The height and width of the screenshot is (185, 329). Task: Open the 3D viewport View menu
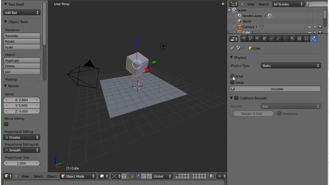point(25,176)
